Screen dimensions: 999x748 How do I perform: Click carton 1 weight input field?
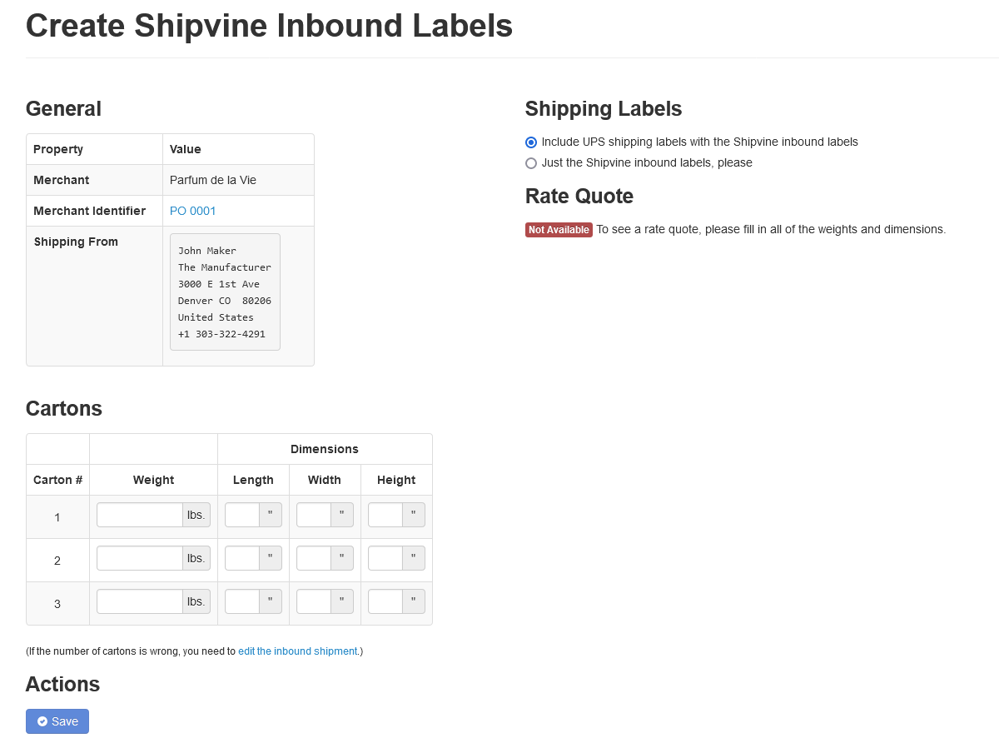click(x=140, y=515)
